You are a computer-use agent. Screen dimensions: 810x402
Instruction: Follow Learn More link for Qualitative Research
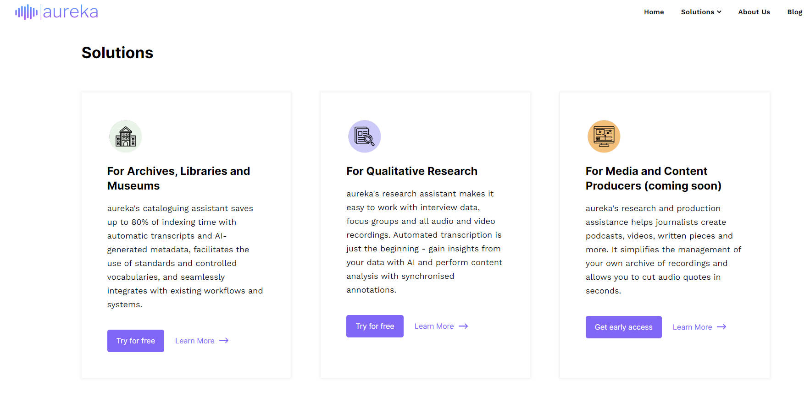434,326
